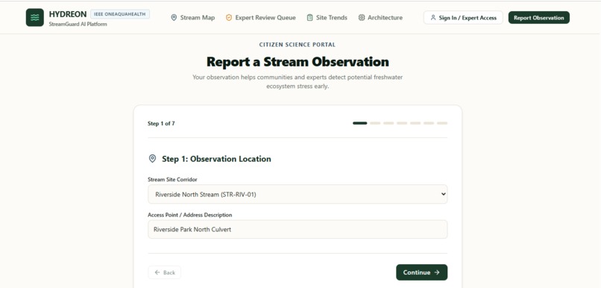Click the step progress indicator bar
This screenshot has width=601, height=288.
click(400, 123)
